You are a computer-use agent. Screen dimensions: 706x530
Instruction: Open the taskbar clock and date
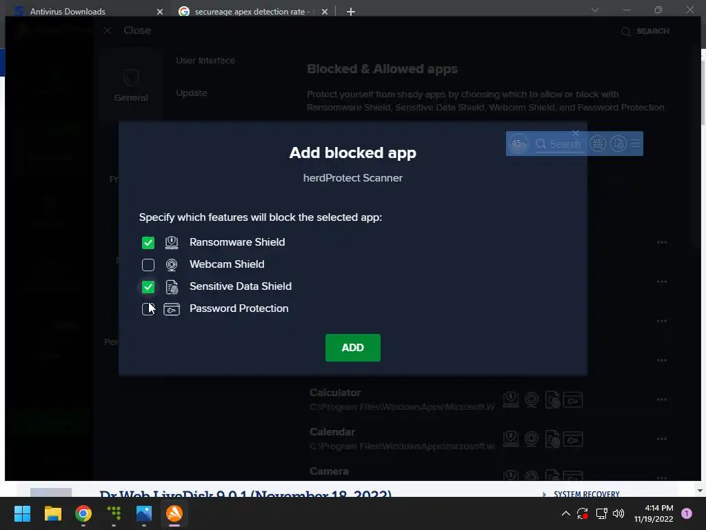tap(654, 513)
